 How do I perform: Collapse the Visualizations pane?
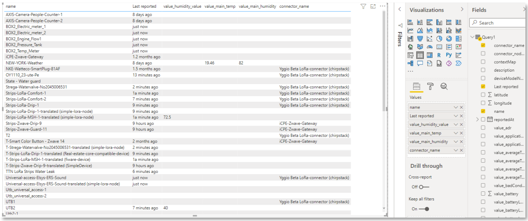(462, 9)
